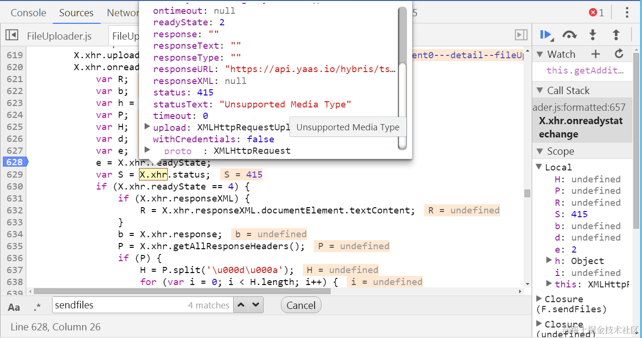Collapse the Watch section
Viewport: 642px width, 338px height.
tap(540, 54)
